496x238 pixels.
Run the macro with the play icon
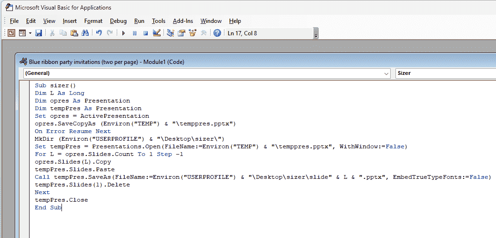(124, 32)
